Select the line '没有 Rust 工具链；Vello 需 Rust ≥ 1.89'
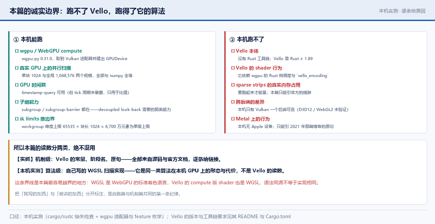Screen dimensions: 435x224 point(275,58)
